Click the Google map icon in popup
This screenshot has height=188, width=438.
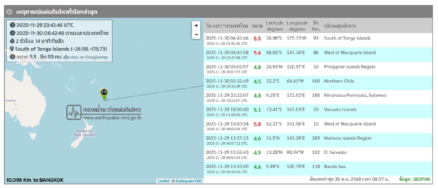pos(66,57)
